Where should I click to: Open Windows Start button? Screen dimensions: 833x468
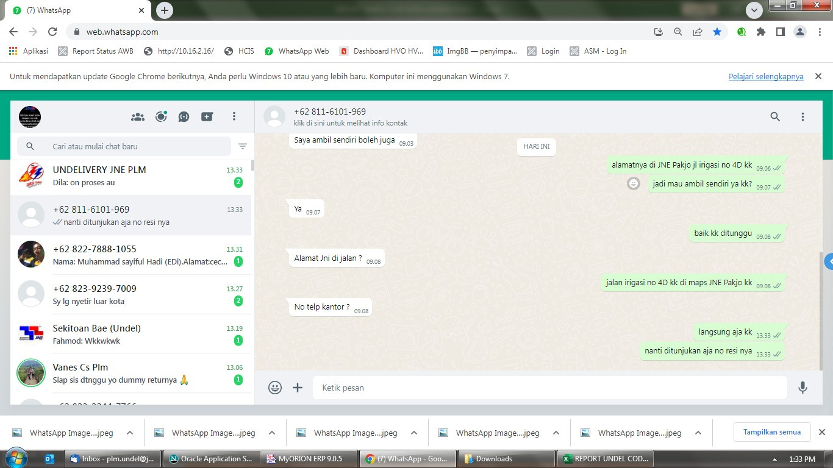pyautogui.click(x=15, y=458)
